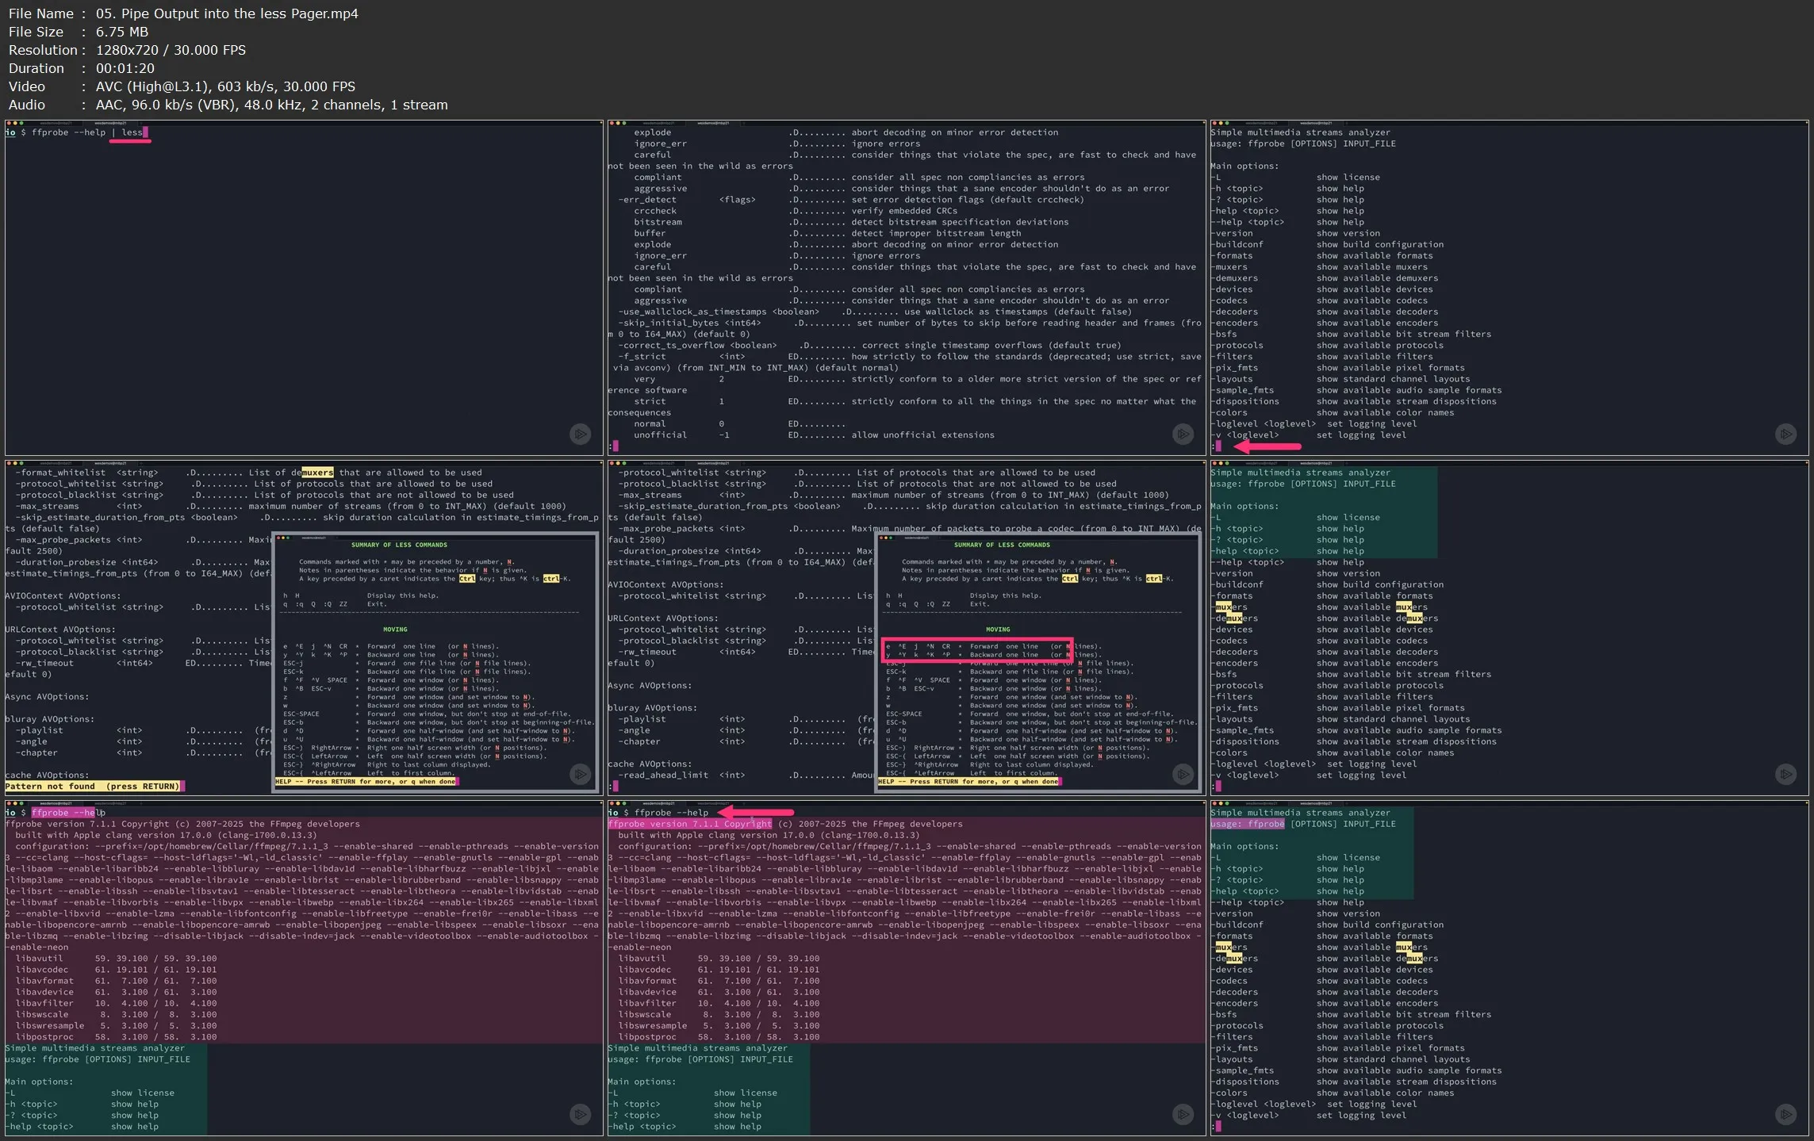
Task: Select thumbnail with pink arrow near bottom cursor
Action: [x=1509, y=287]
